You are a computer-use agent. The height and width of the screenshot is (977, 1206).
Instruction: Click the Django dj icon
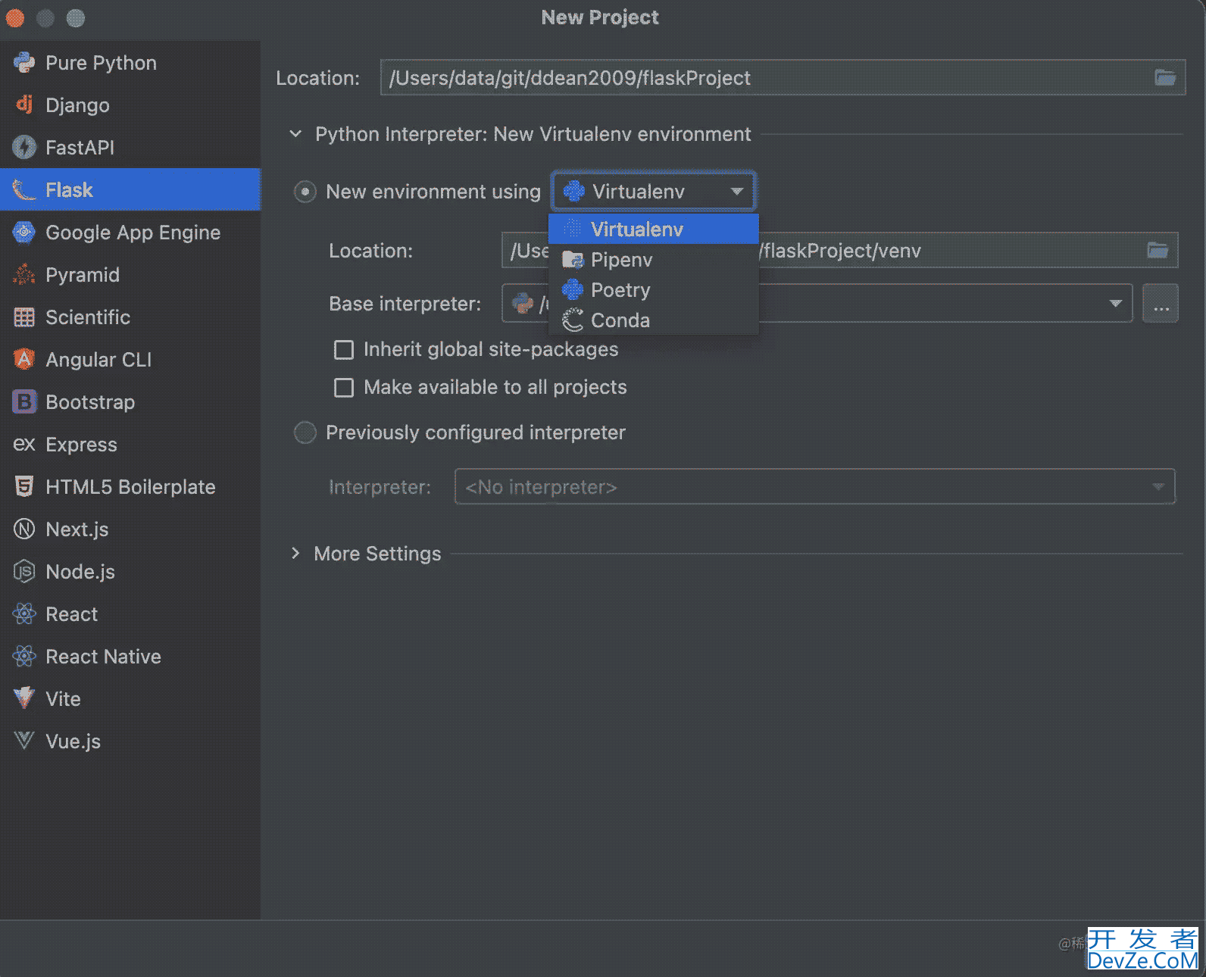point(24,105)
